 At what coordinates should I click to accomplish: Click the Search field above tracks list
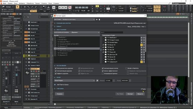(112, 32)
